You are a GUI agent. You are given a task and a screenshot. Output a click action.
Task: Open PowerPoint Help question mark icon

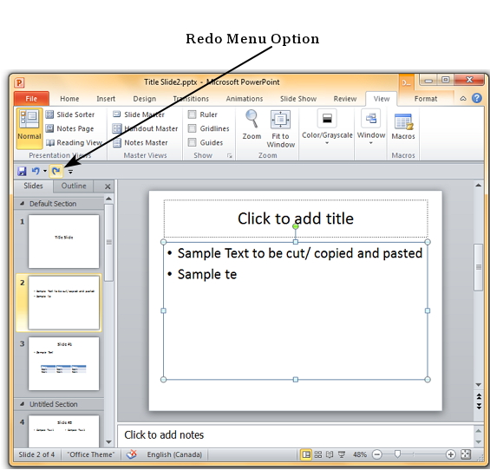click(x=477, y=99)
